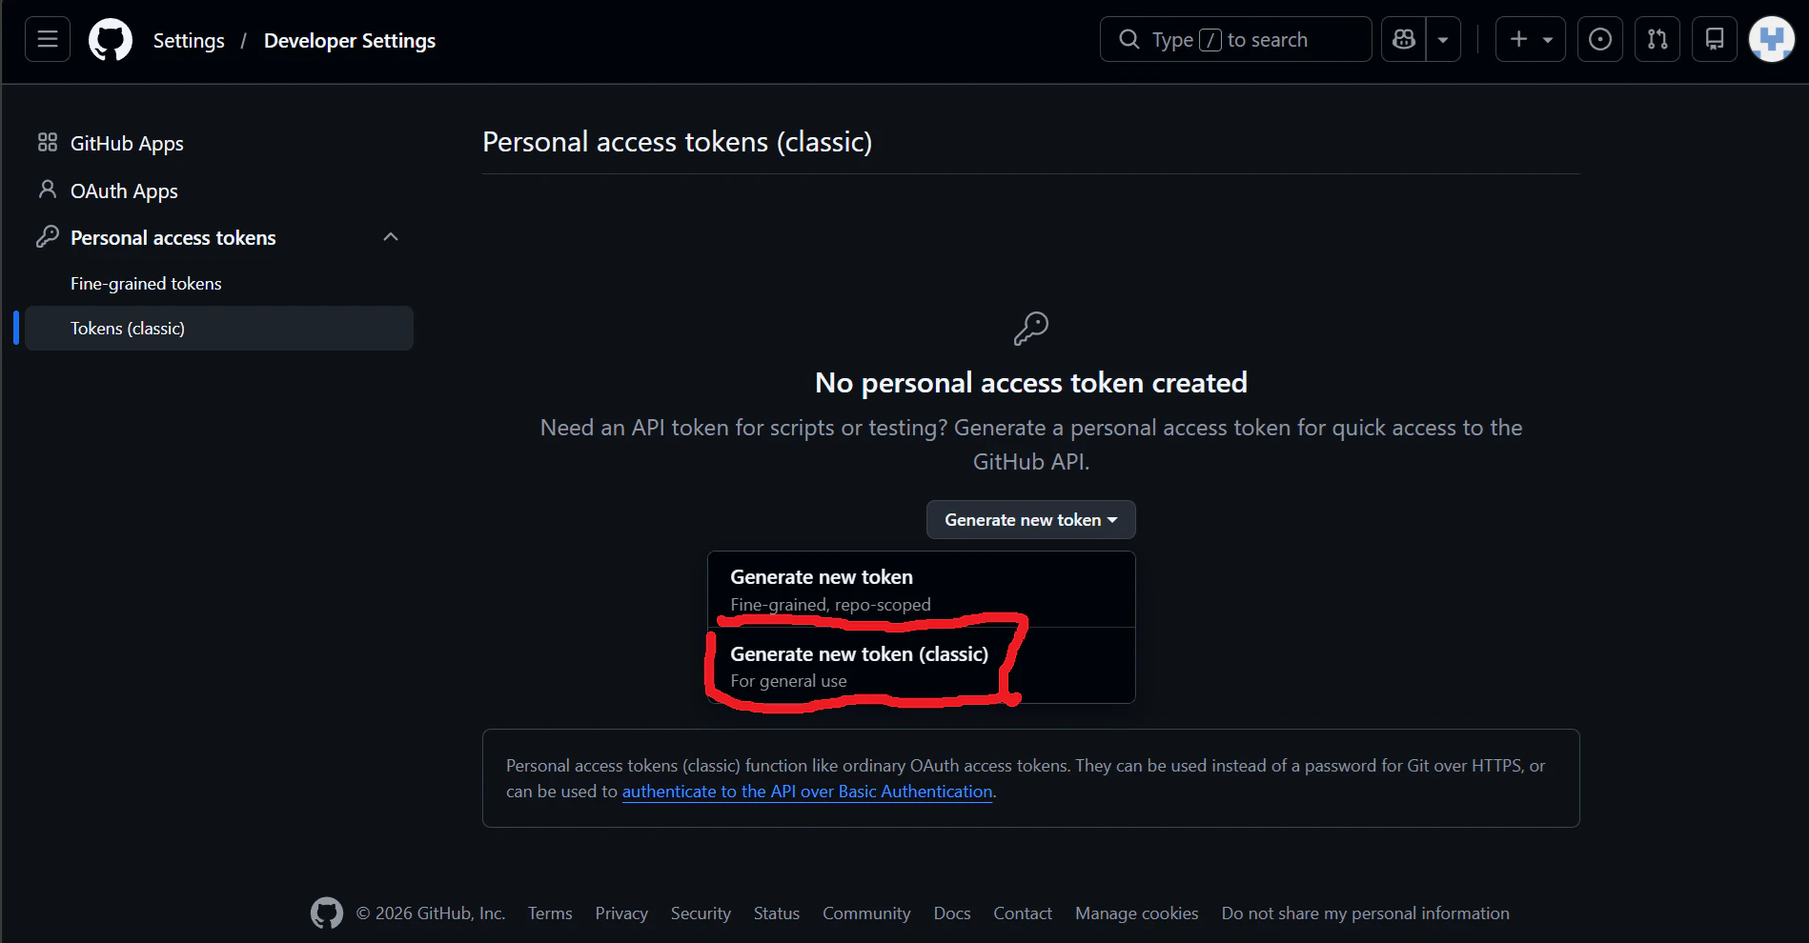Choose Generate new token (classic) option
Image resolution: width=1809 pixels, height=943 pixels.
coord(921,666)
